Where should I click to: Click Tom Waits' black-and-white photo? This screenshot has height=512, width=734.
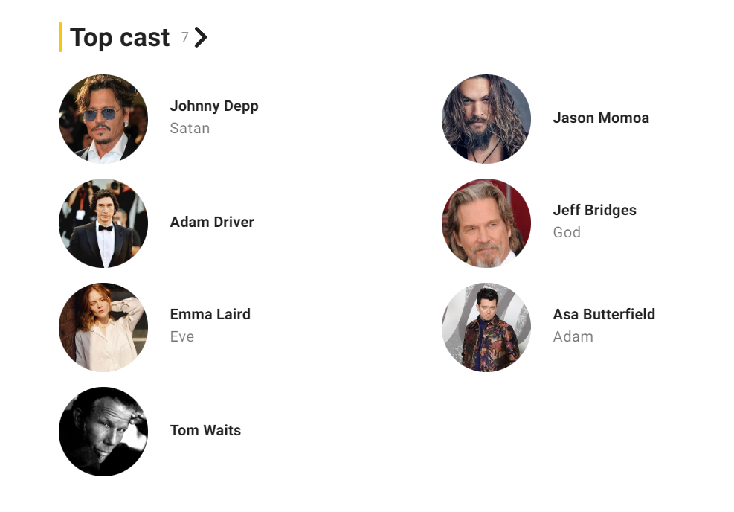tap(103, 431)
